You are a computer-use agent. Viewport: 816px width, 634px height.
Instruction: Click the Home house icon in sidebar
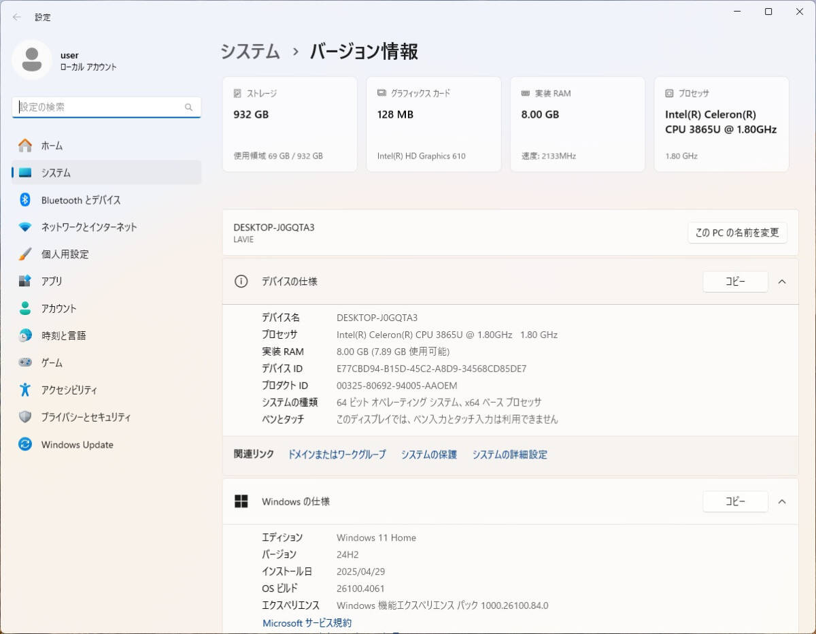(25, 146)
